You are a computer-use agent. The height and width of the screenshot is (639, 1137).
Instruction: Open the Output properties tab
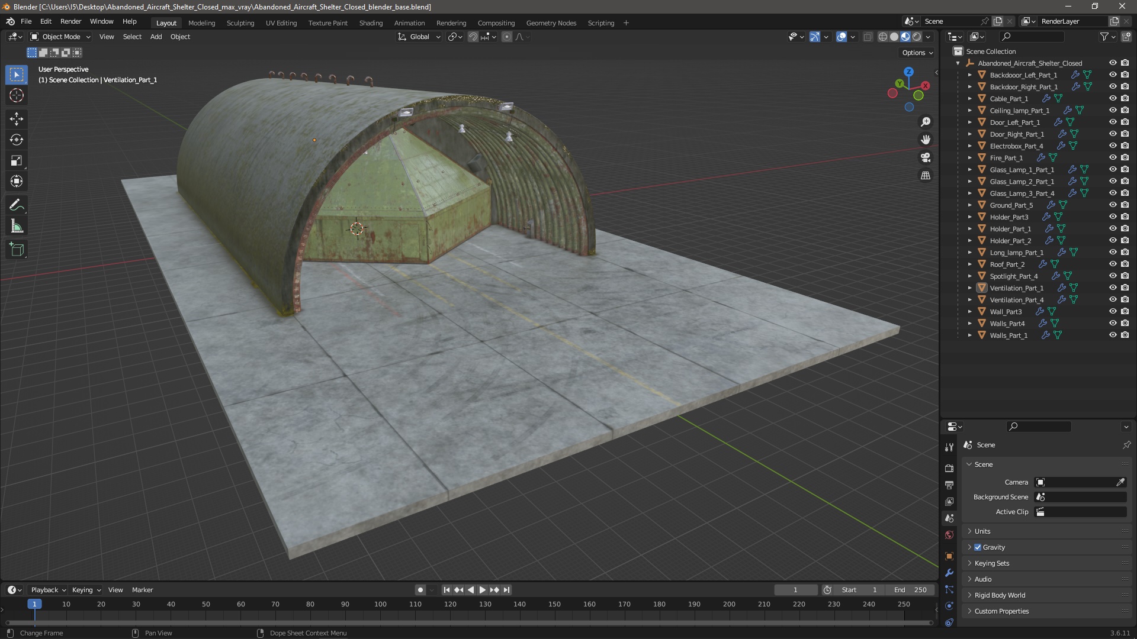coord(949,485)
